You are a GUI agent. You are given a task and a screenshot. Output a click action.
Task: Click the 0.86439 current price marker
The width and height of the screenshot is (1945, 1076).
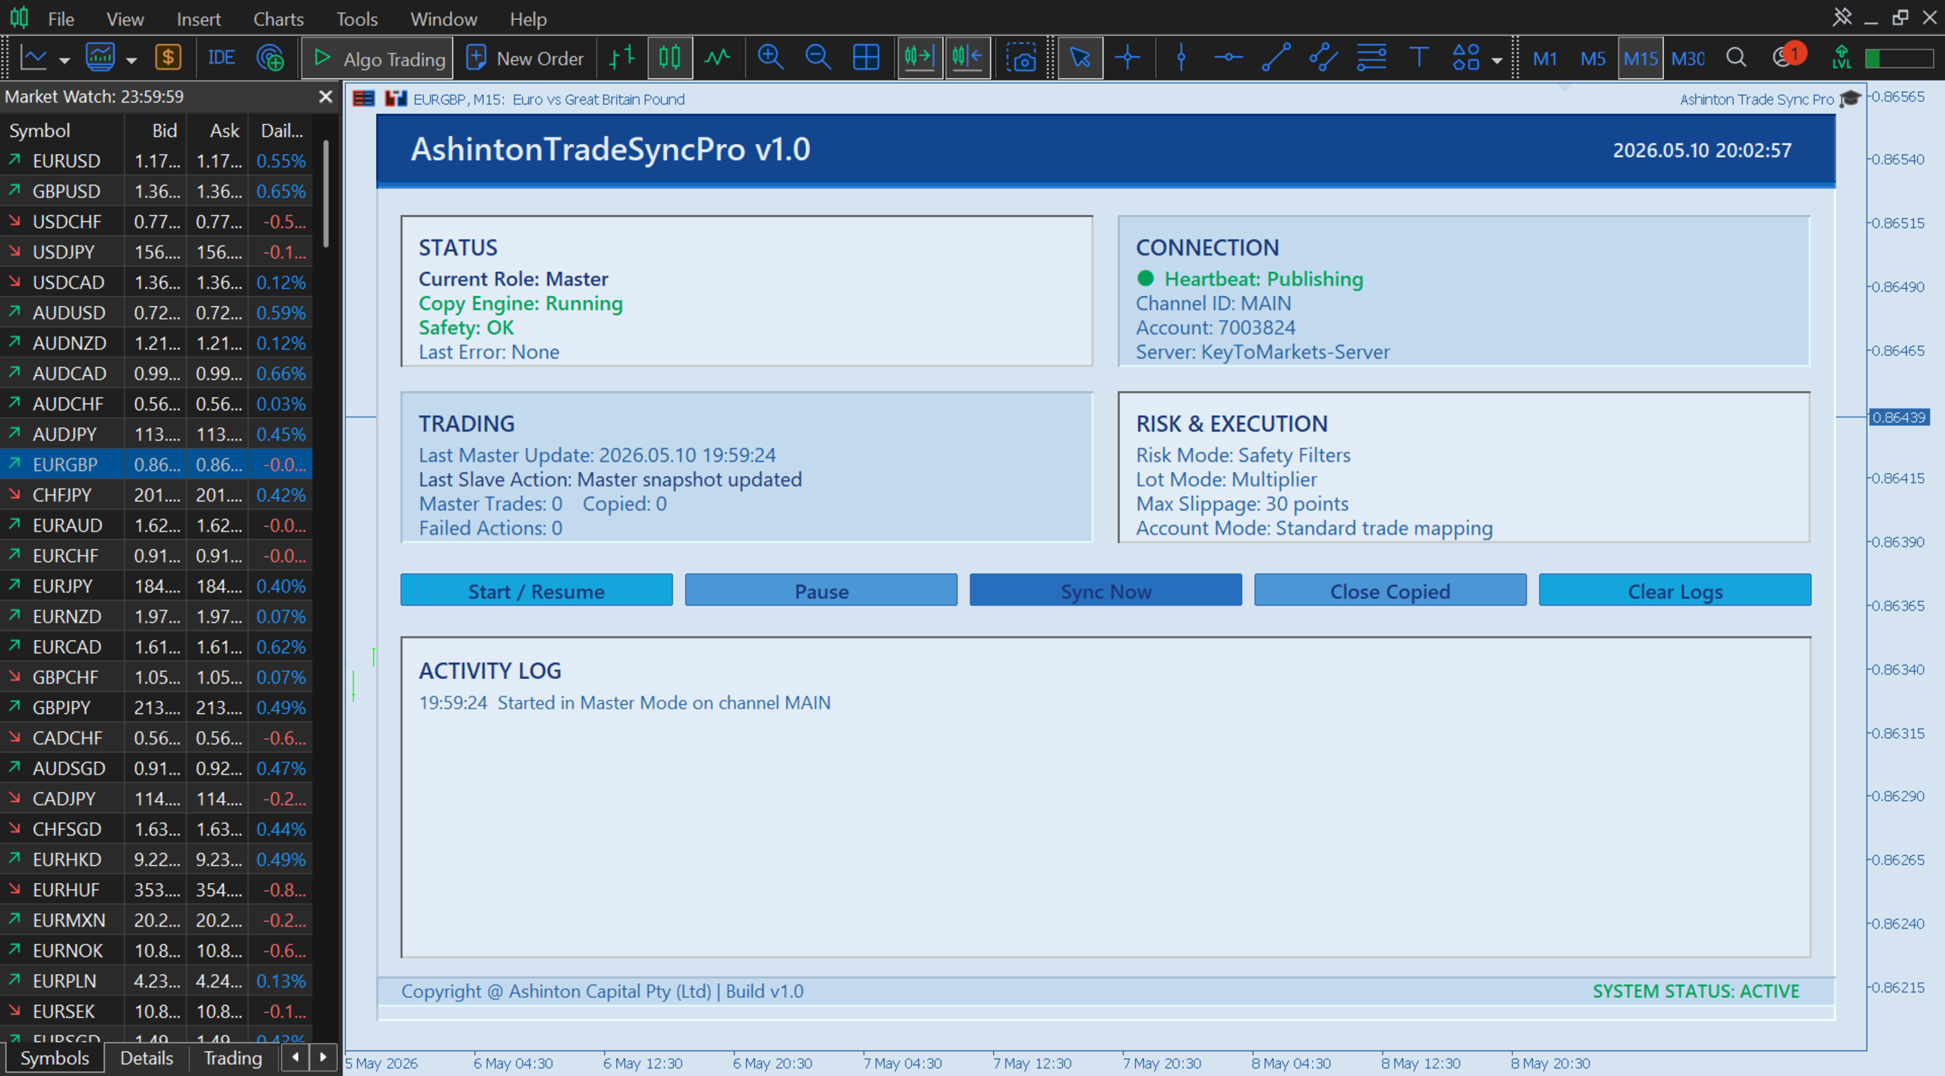(x=1899, y=417)
